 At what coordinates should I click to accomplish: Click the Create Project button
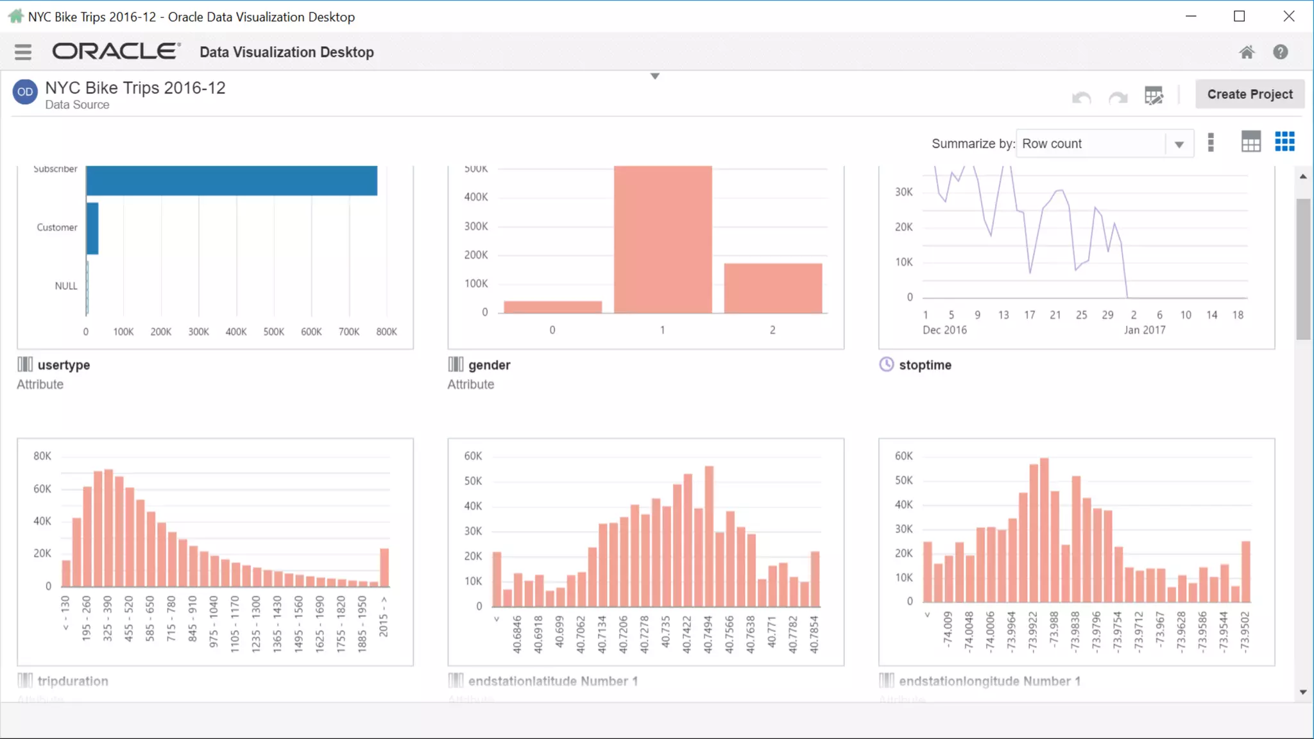coord(1249,94)
